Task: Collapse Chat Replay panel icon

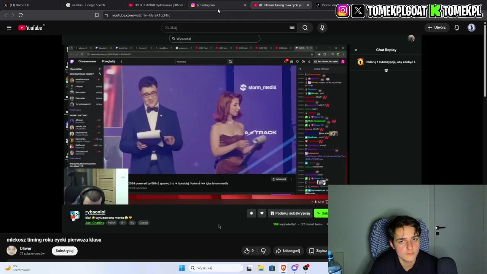Action: click(x=356, y=50)
